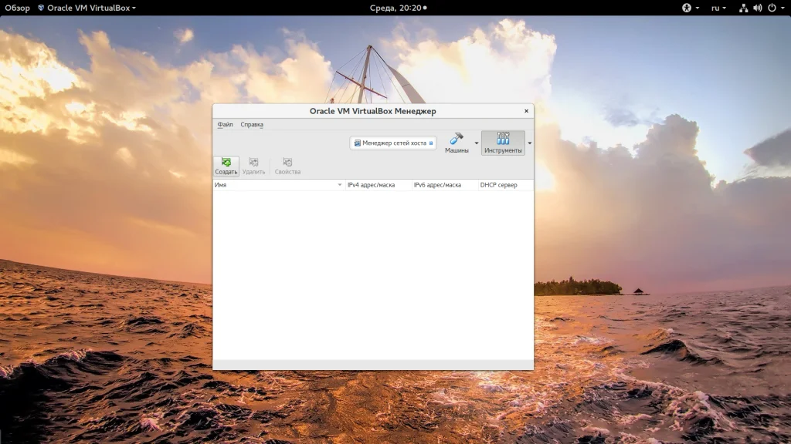Click the DHCP сервер column header
Image resolution: width=791 pixels, height=444 pixels.
pos(498,185)
